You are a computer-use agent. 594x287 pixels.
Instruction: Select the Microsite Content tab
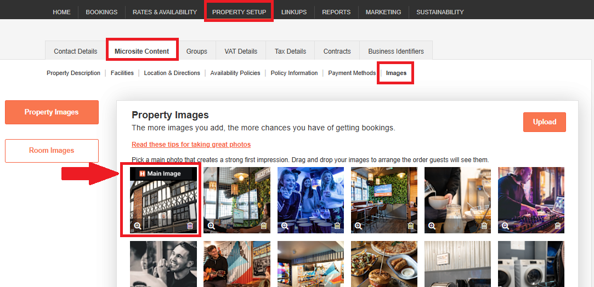142,51
